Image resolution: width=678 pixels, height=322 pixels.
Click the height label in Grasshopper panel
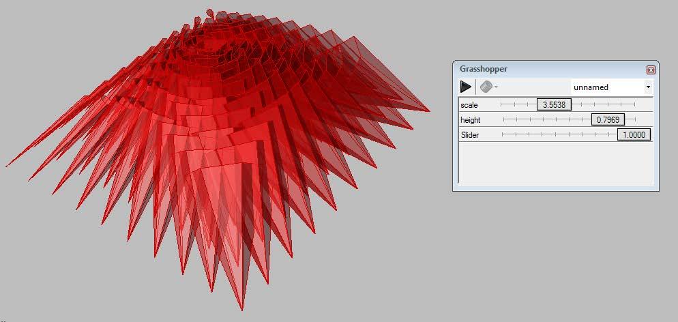[x=471, y=120]
